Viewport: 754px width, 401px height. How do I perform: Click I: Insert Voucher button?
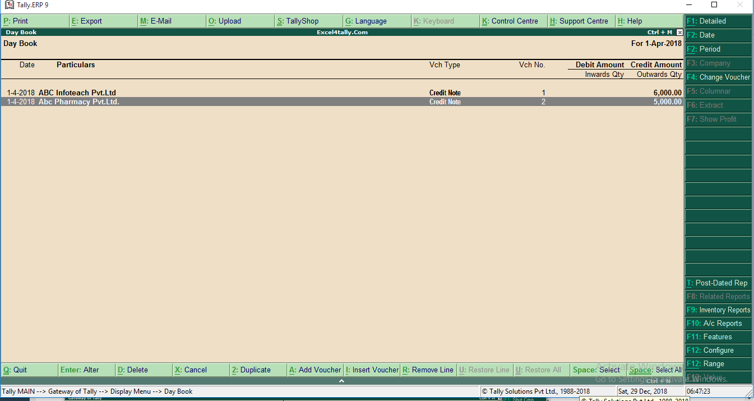pyautogui.click(x=372, y=370)
